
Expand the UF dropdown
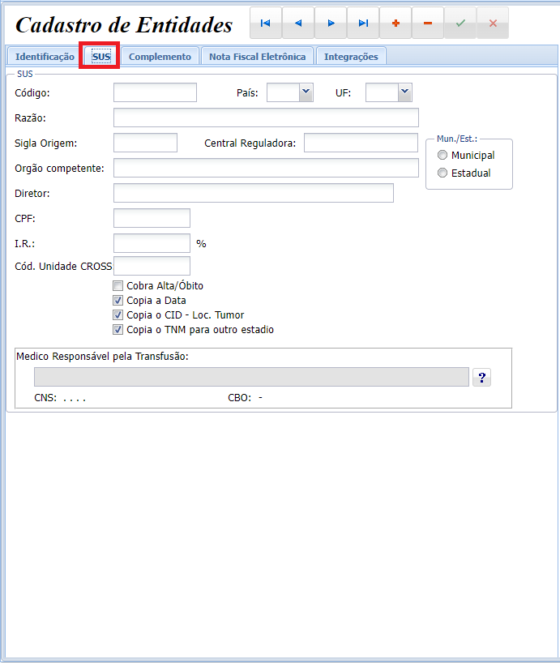click(405, 92)
